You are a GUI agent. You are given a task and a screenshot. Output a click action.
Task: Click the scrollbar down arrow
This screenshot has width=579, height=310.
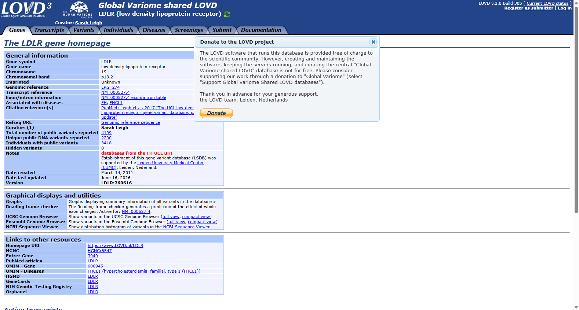coord(576,307)
